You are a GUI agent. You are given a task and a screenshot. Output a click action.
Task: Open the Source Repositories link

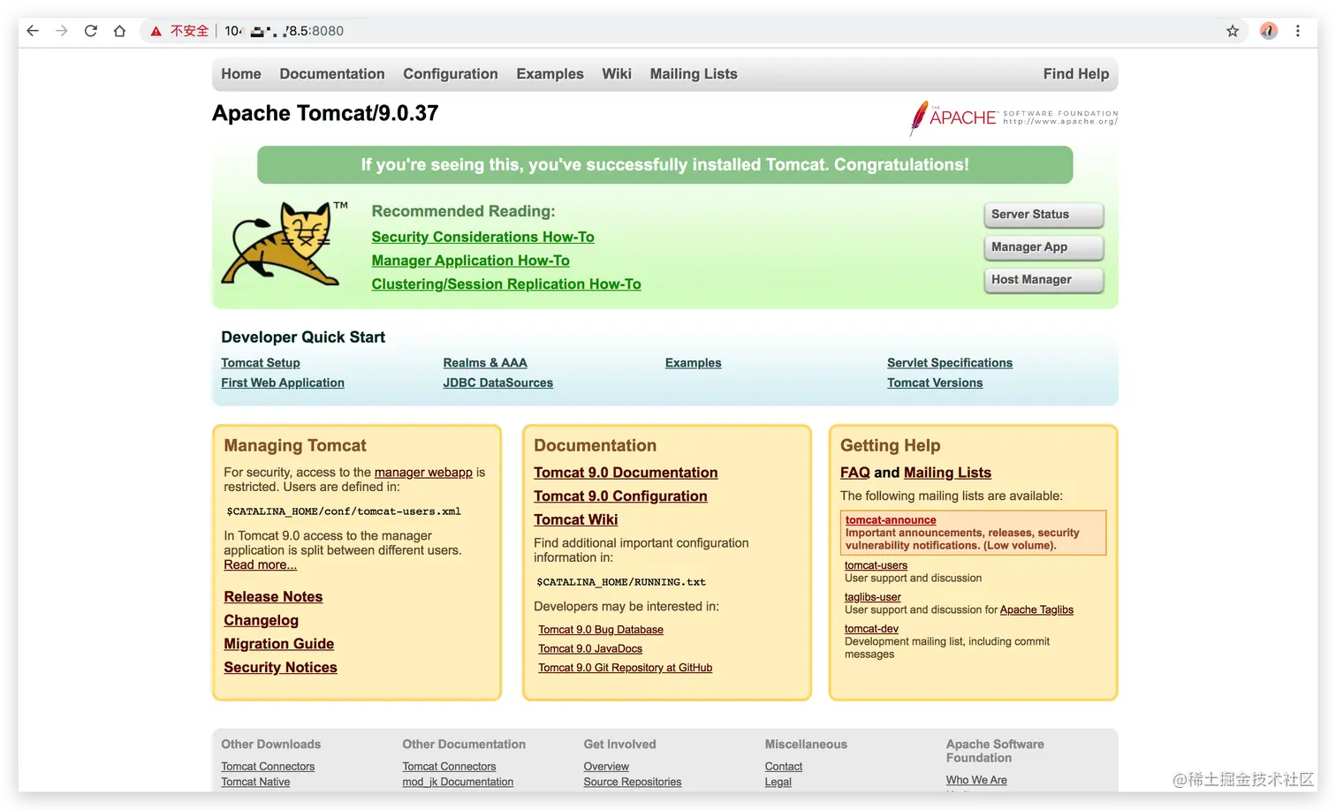(x=633, y=782)
